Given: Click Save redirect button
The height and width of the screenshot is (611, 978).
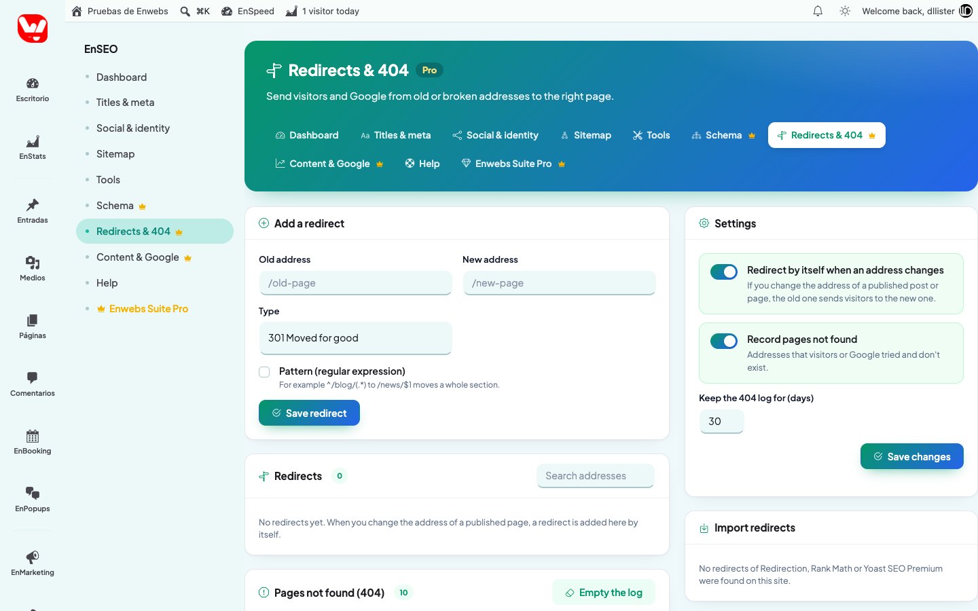Looking at the screenshot, I should click(x=309, y=413).
